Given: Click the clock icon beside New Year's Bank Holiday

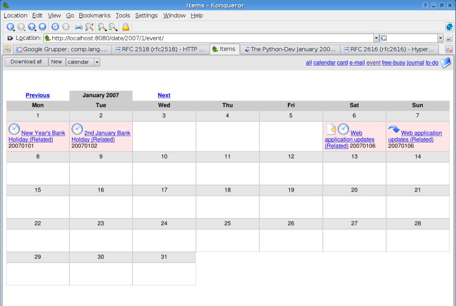Looking at the screenshot, I should [x=14, y=129].
